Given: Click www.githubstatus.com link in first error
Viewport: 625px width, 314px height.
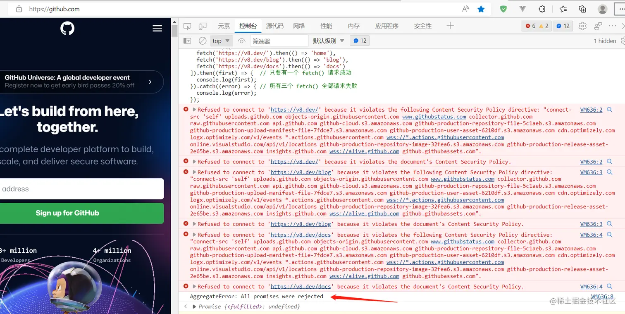Looking at the screenshot, I should [x=434, y=117].
